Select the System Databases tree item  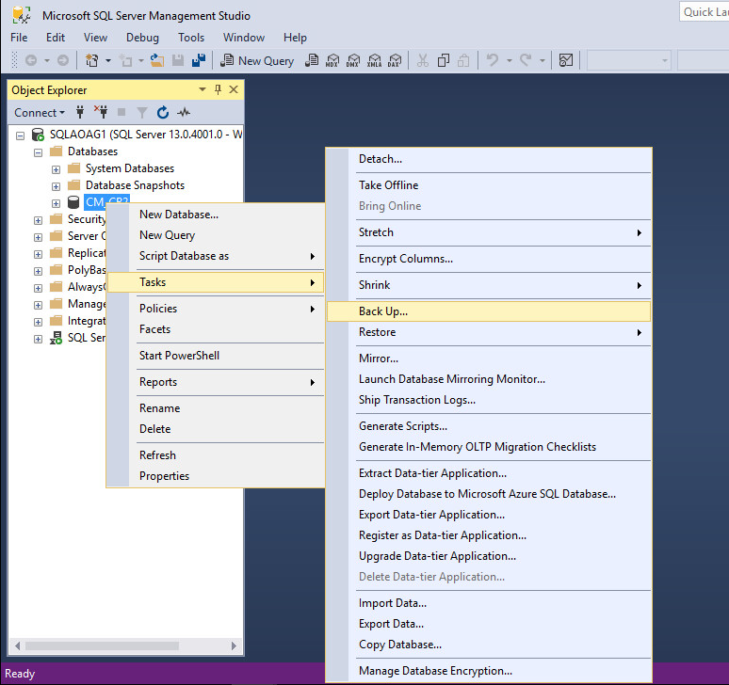pyautogui.click(x=130, y=168)
